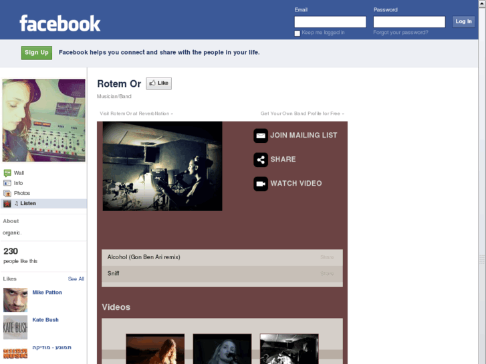Click Kate Bush thumbnail image

[x=15, y=327]
